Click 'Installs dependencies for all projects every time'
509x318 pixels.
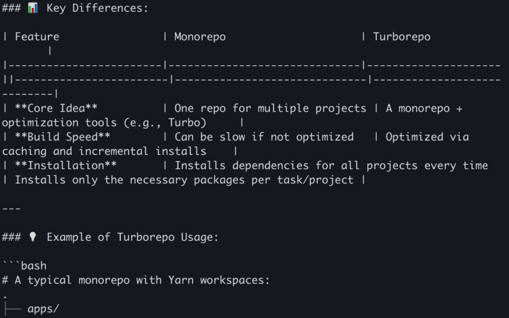[331, 166]
